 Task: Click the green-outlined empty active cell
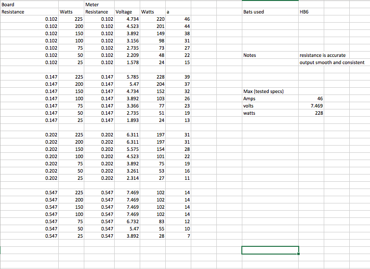tap(270, 250)
